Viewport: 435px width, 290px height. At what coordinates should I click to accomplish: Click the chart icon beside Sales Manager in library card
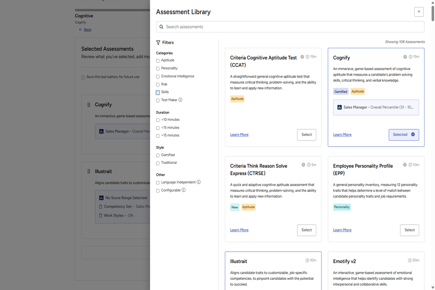point(339,107)
